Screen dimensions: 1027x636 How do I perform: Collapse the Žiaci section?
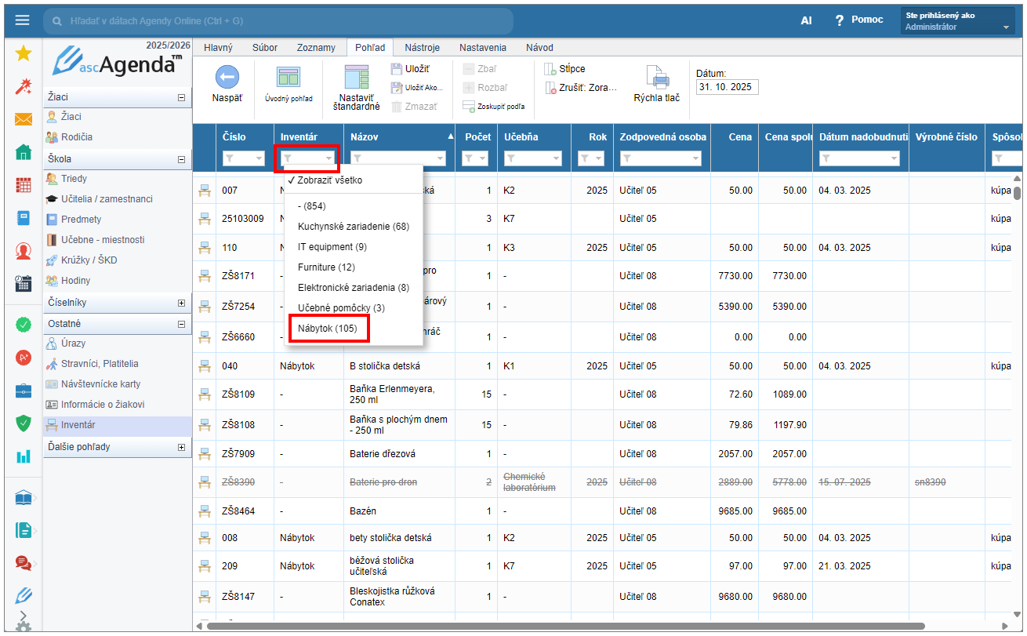182,97
